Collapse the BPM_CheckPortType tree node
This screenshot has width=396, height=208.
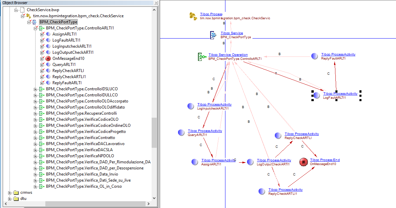pos(29,22)
